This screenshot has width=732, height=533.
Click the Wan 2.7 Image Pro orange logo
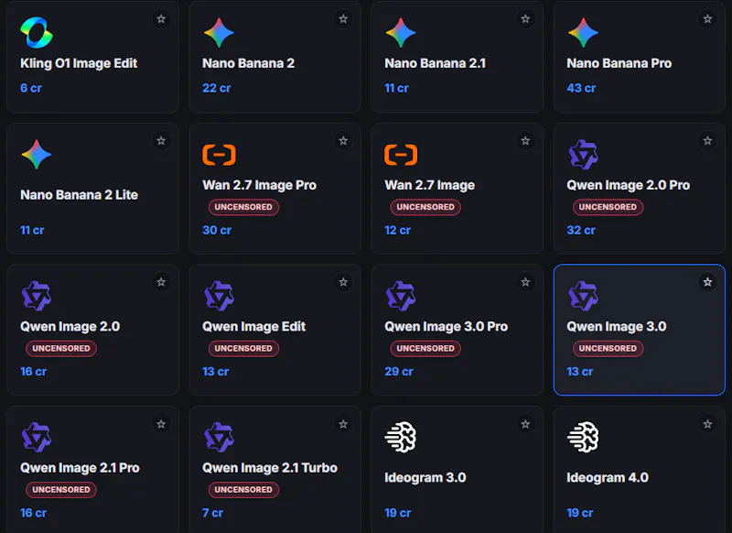[x=219, y=155]
